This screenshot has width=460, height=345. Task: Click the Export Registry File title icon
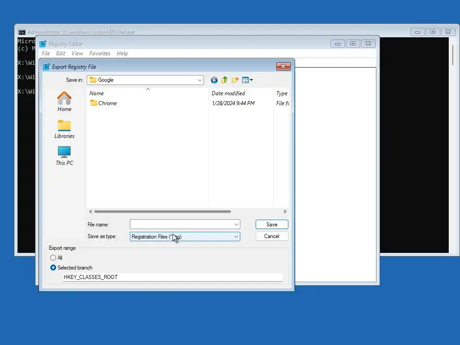tap(46, 67)
